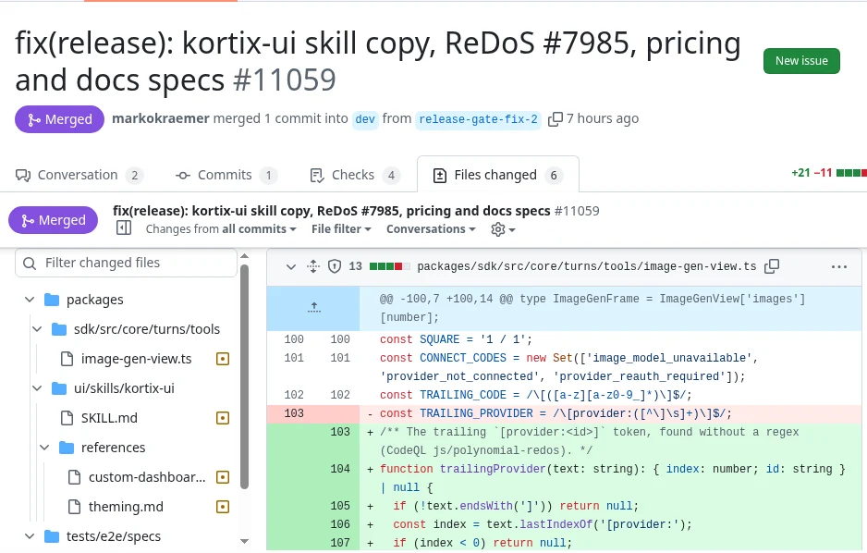Image resolution: width=867 pixels, height=553 pixels.
Task: Open the diff settings gear menu
Action: click(503, 229)
